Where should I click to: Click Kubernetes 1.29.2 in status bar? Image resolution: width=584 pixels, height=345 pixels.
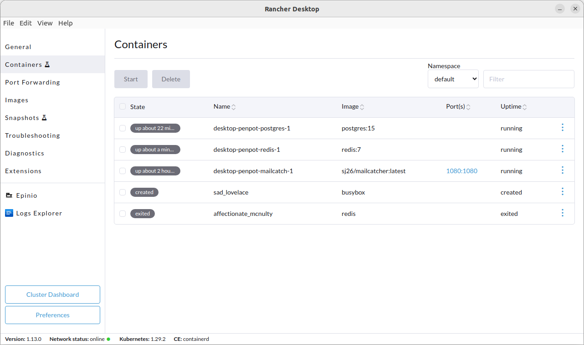click(143, 339)
